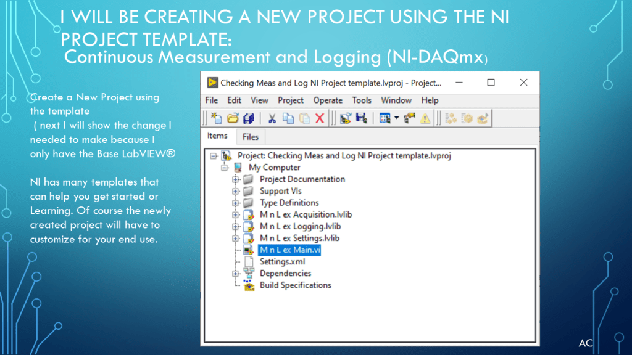Image resolution: width=632 pixels, height=355 pixels.
Task: Click the Cut scissors icon
Action: (272, 118)
